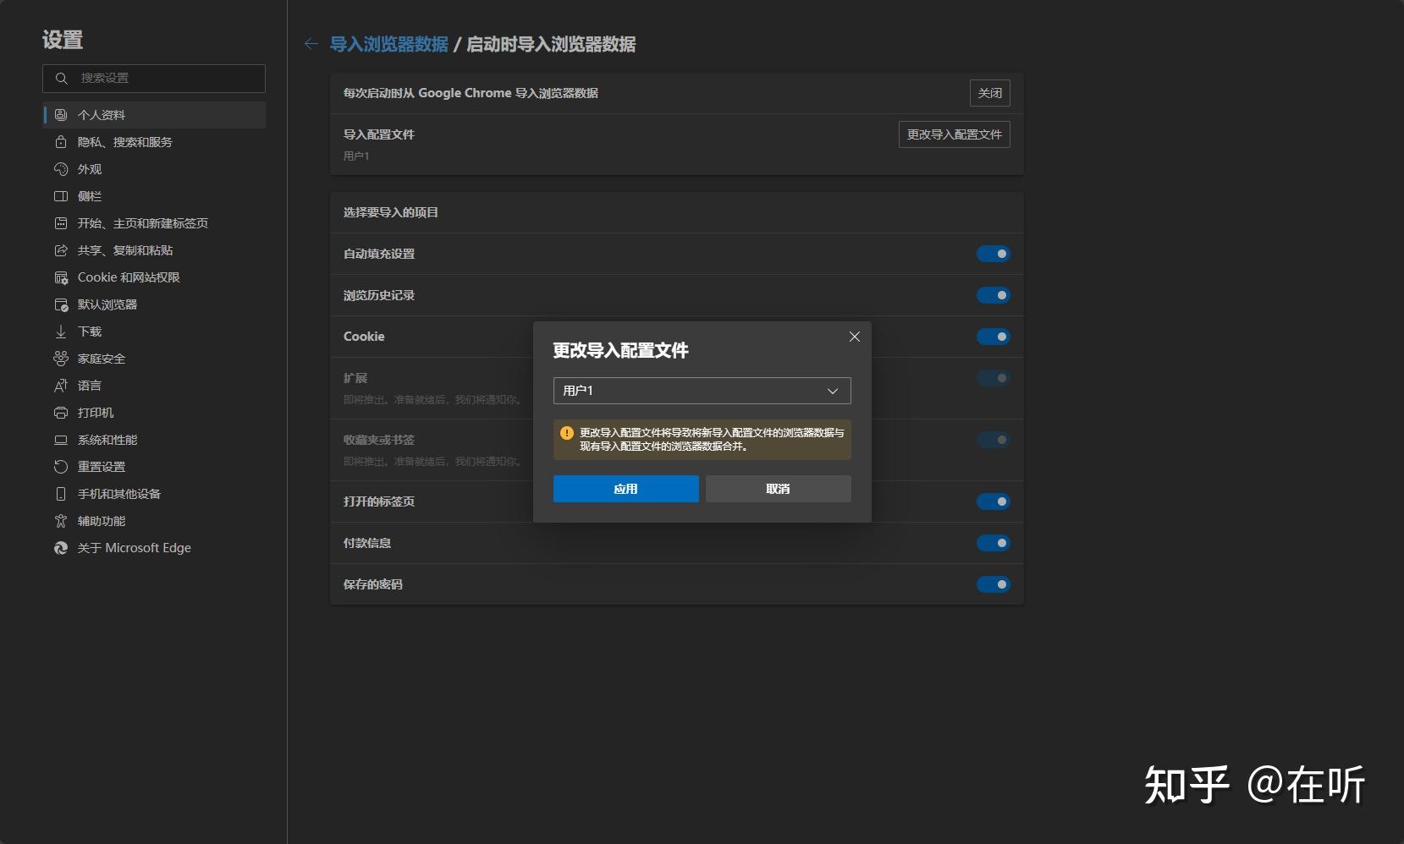Click the 打印机 printer settings icon

(60, 413)
